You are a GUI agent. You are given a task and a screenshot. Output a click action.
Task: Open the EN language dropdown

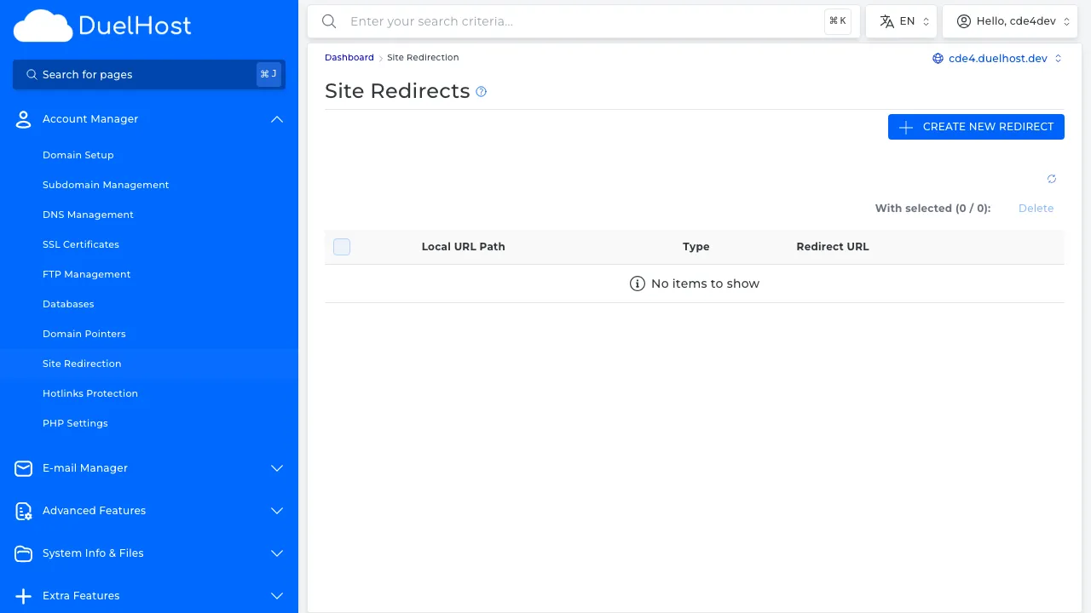(902, 21)
